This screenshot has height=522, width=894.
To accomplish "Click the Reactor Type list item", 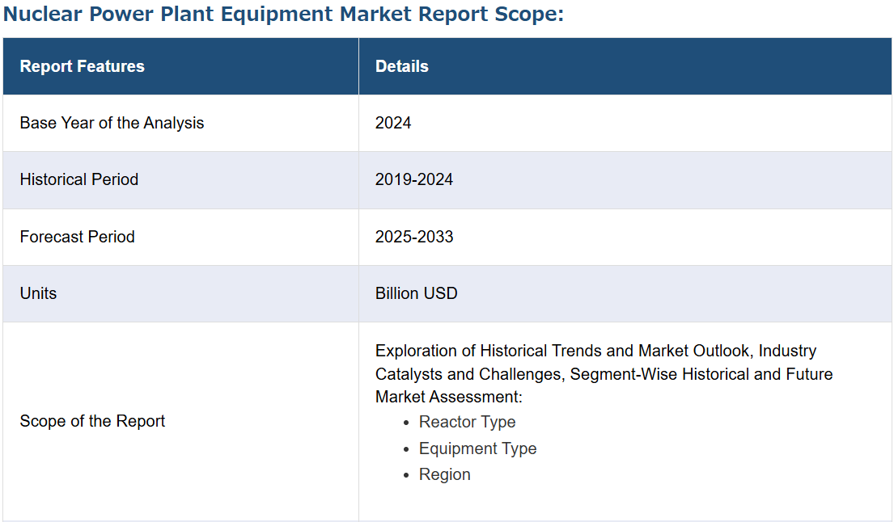I will [x=467, y=422].
